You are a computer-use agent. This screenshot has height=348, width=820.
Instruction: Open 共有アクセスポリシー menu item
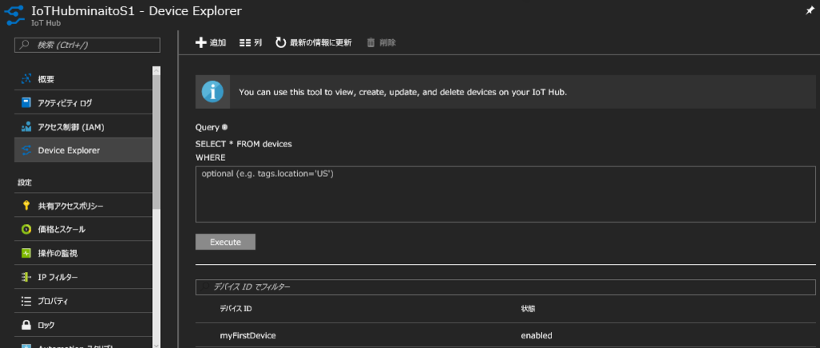(83, 206)
